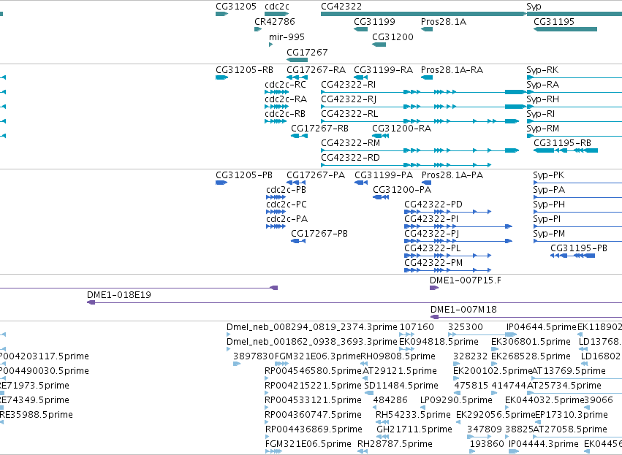Click the CG31199 gene glyph
622x455 pixels.
coord(360,29)
